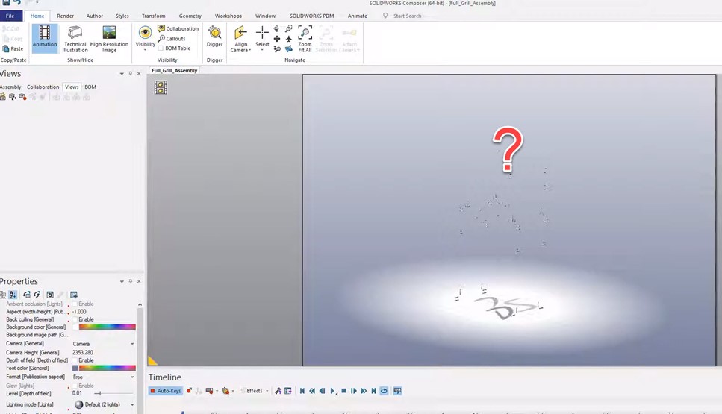Activate the Digger tool
Image resolution: width=722 pixels, height=414 pixels.
coord(214,37)
